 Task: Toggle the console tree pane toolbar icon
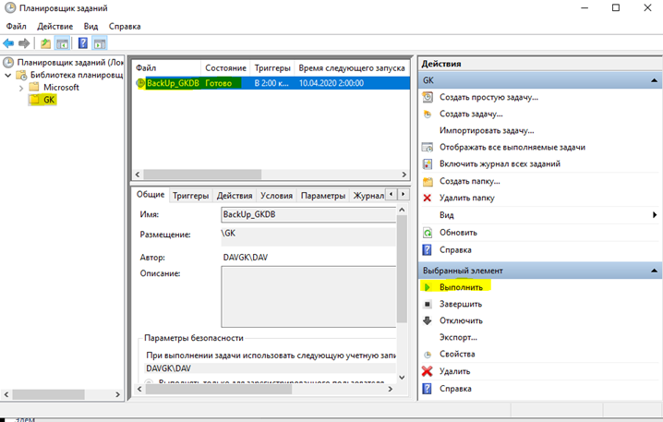tap(62, 43)
